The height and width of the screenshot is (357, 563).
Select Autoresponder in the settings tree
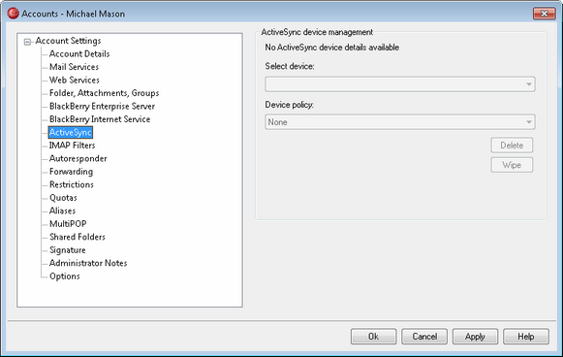click(78, 158)
